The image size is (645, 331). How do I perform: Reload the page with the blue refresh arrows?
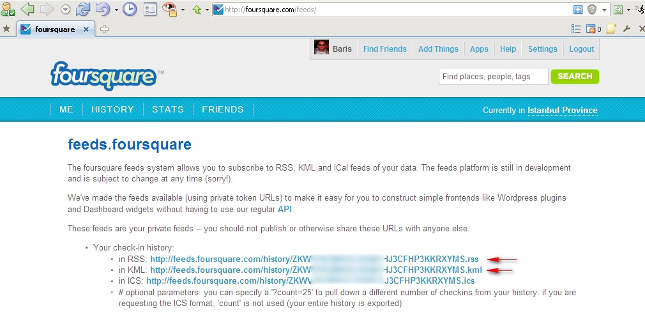(x=82, y=9)
